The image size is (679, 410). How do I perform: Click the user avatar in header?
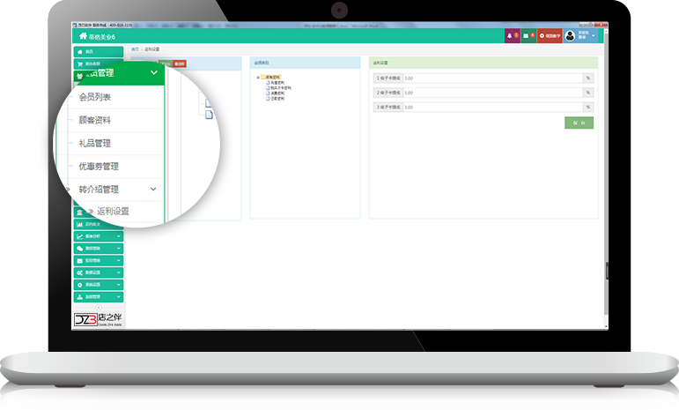tap(570, 36)
